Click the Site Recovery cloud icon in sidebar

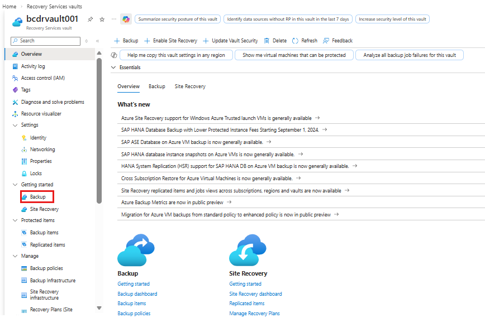click(24, 209)
